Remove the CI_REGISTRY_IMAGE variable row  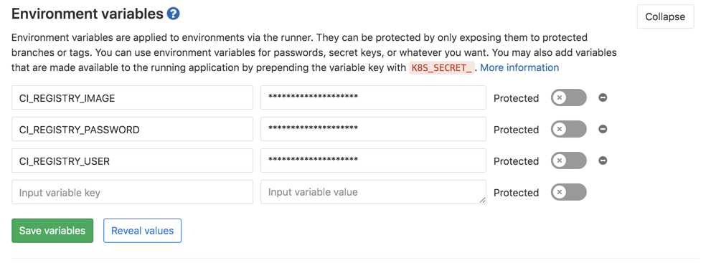pyautogui.click(x=603, y=97)
